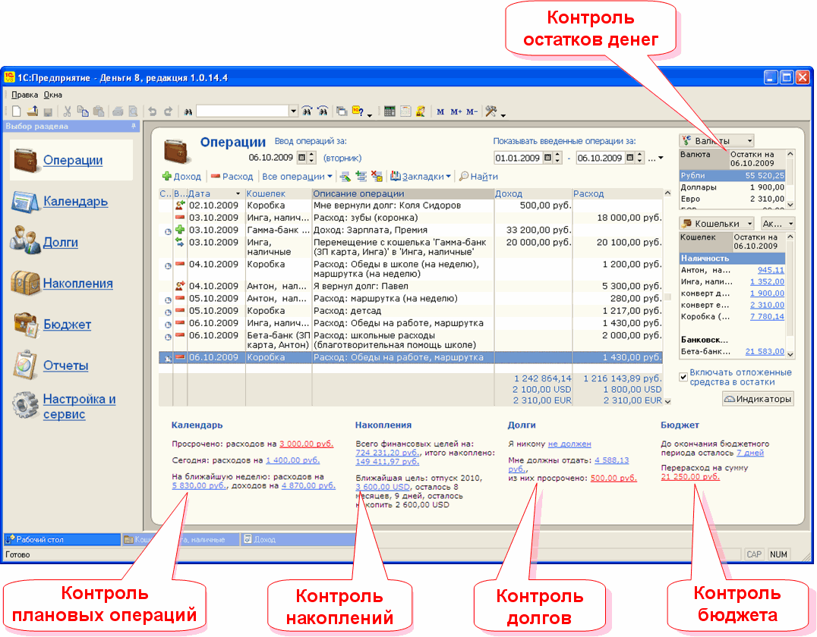Image resolution: width=817 pixels, height=637 pixels.
Task: Click the Open file toolbar icon
Action: click(x=33, y=111)
